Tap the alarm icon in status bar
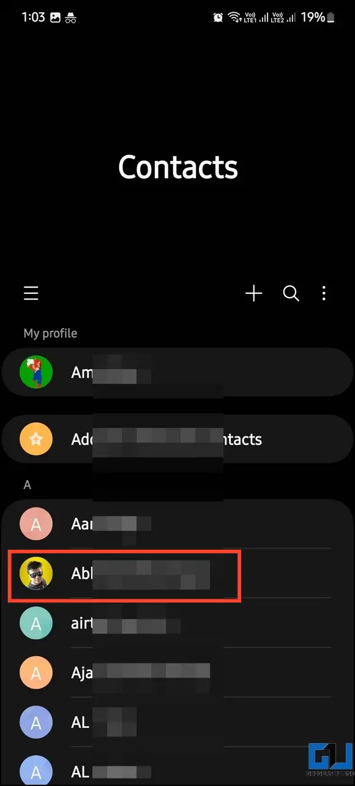This screenshot has height=786, width=355. (x=218, y=17)
